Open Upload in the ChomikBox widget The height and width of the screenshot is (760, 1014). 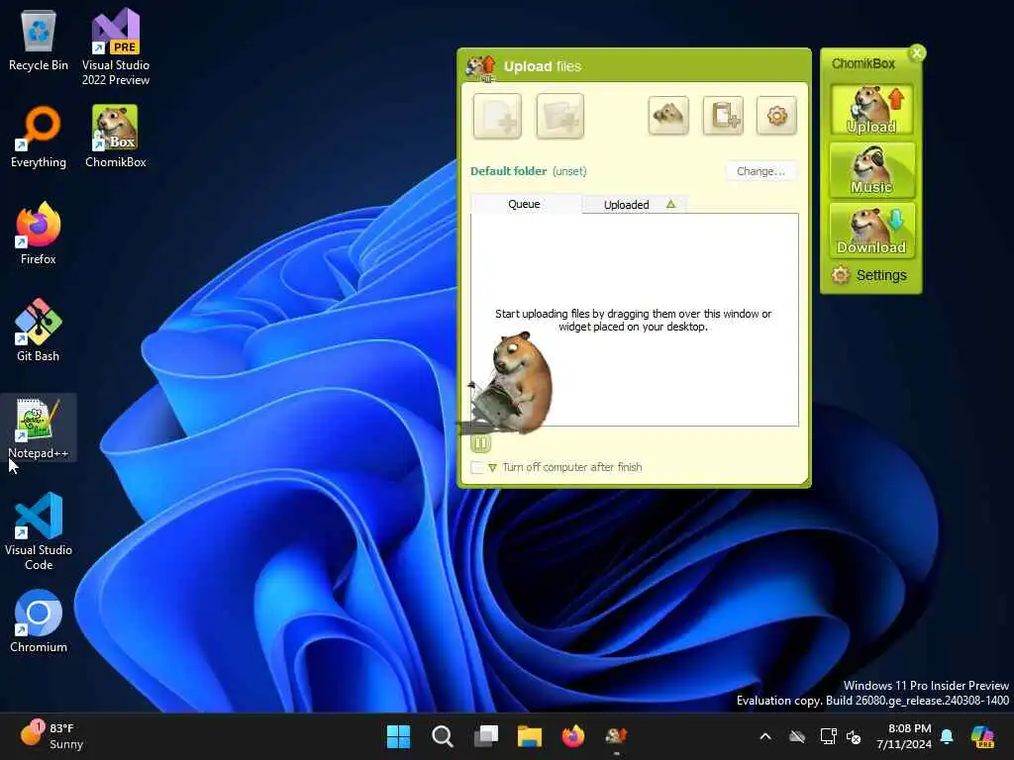871,110
